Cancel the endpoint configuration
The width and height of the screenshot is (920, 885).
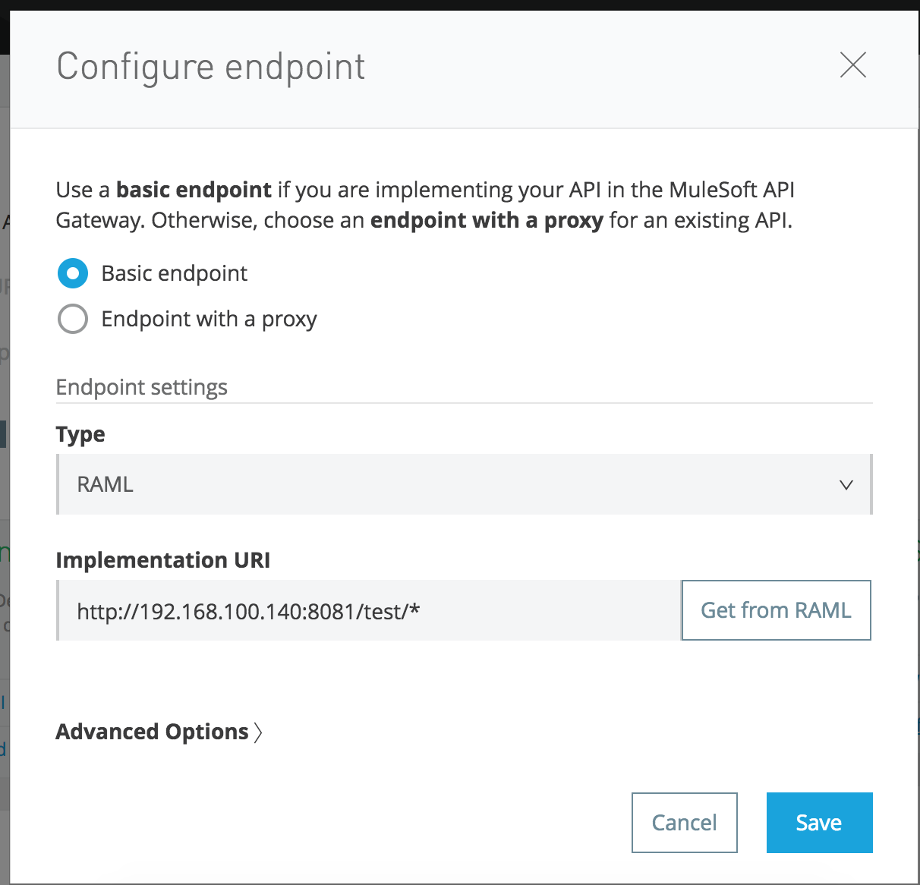click(684, 823)
